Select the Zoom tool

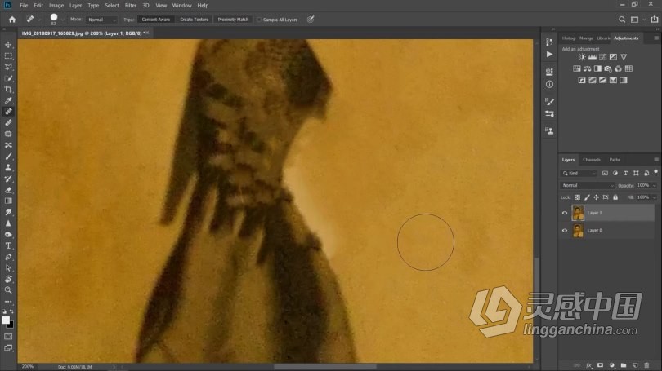[x=8, y=290]
